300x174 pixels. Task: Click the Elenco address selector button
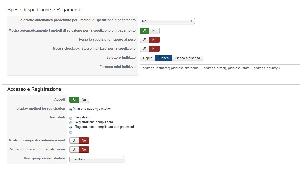coord(164,58)
